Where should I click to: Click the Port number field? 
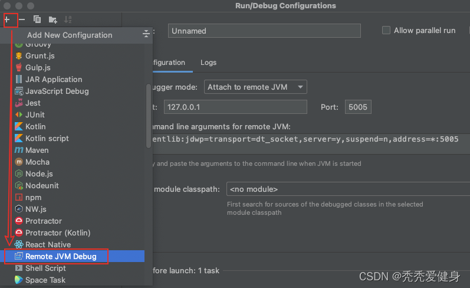pyautogui.click(x=357, y=107)
